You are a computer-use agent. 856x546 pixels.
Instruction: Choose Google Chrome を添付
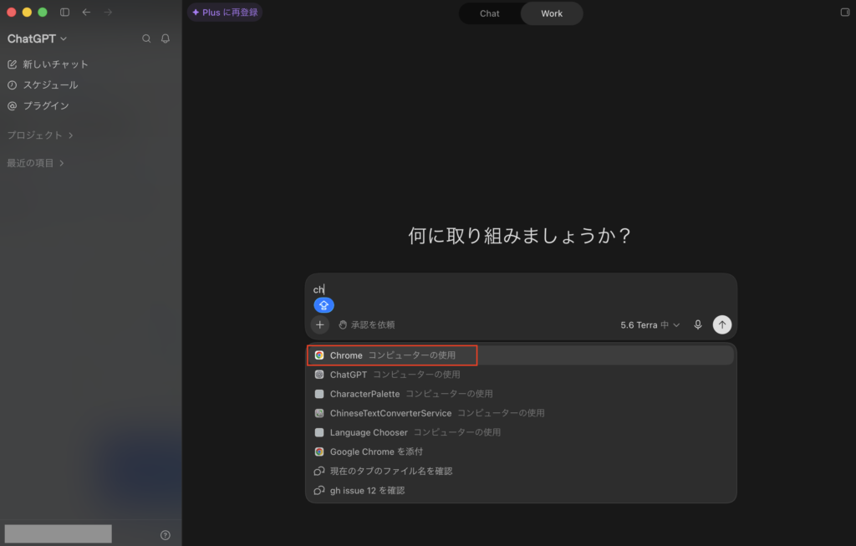[x=521, y=452]
